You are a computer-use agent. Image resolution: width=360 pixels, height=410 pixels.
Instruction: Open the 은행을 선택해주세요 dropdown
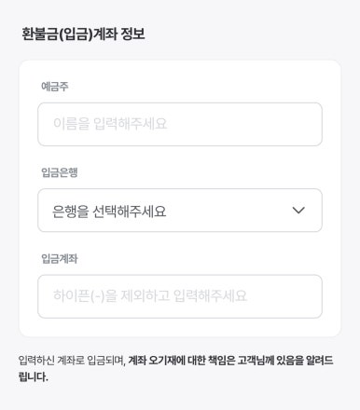tap(180, 211)
